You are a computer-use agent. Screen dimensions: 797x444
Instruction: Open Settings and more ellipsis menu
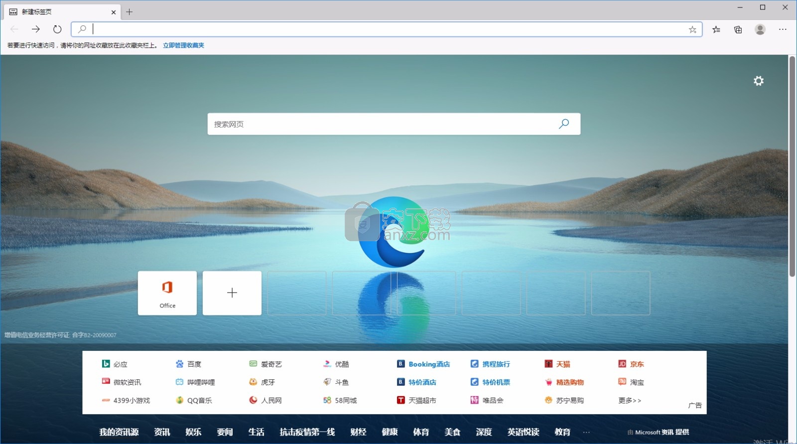(783, 29)
